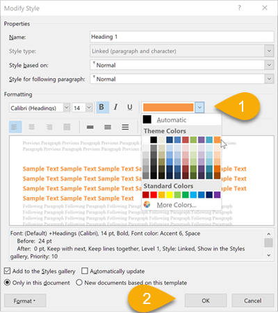Center align the paragraph

coord(31,127)
